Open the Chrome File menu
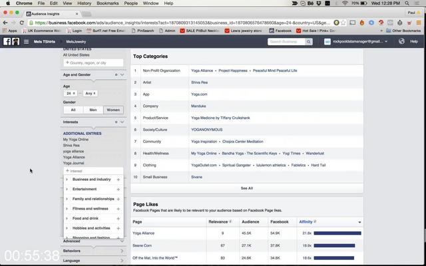 click(x=41, y=3)
